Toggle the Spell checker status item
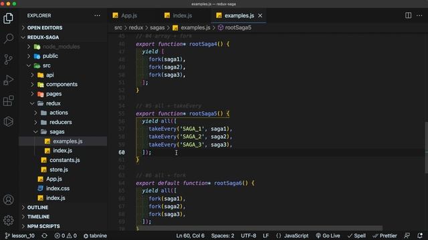428x240 pixels. point(356,235)
